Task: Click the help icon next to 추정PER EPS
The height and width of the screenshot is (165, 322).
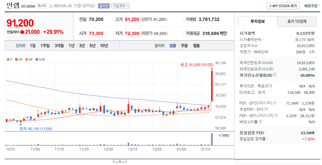Action: pos(266,109)
